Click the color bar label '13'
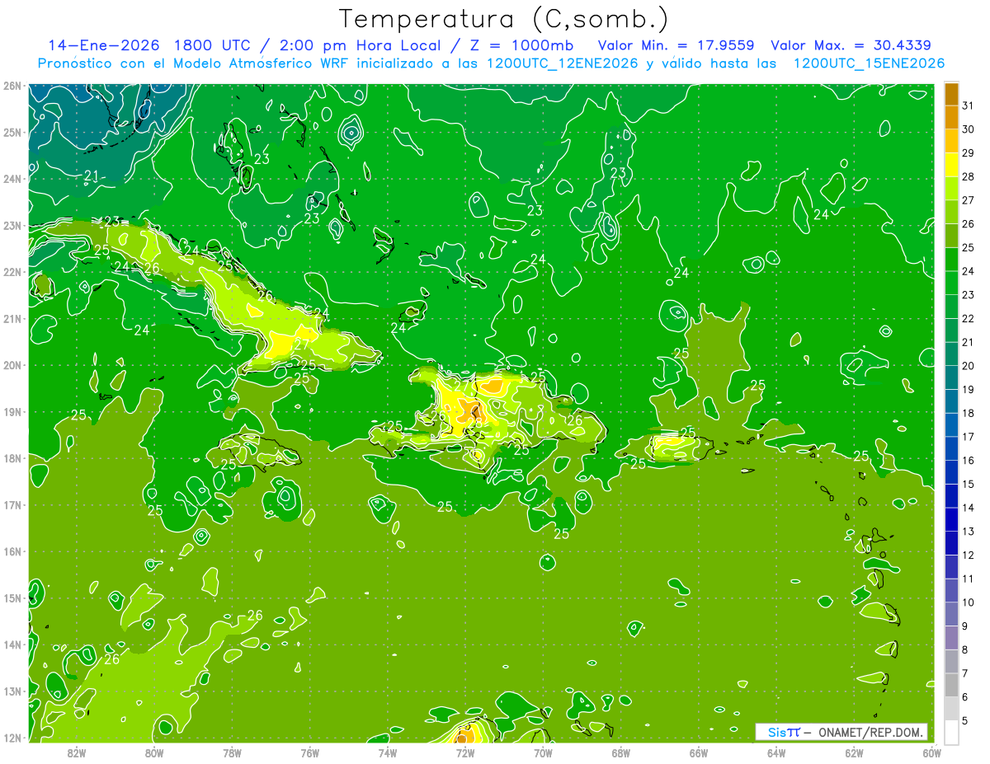Viewport: 990px width, 764px height. click(968, 531)
